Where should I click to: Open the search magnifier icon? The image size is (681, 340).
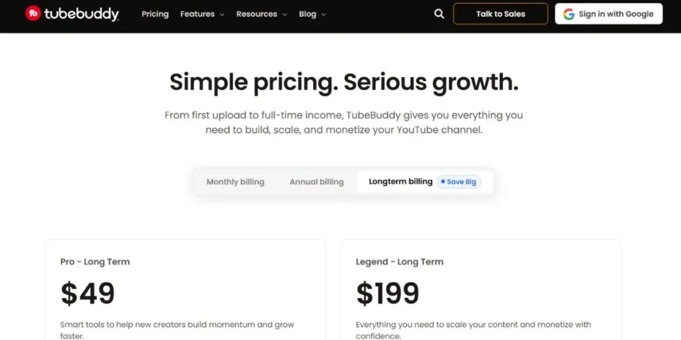point(439,14)
